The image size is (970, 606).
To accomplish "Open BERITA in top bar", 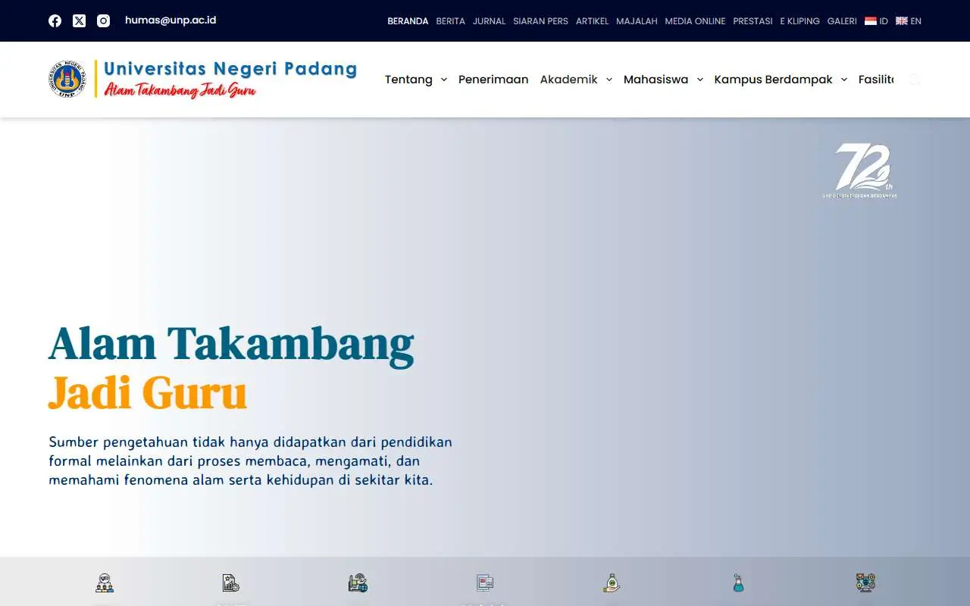I will [x=450, y=21].
